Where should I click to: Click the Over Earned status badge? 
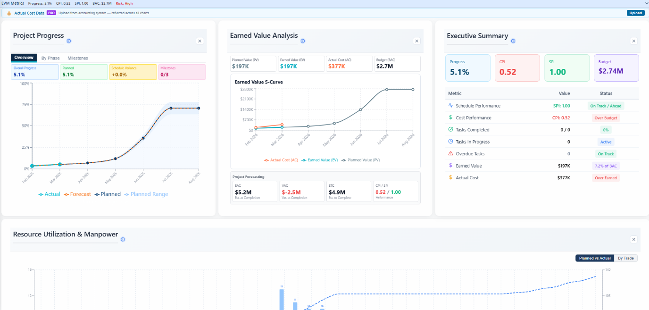tap(606, 178)
